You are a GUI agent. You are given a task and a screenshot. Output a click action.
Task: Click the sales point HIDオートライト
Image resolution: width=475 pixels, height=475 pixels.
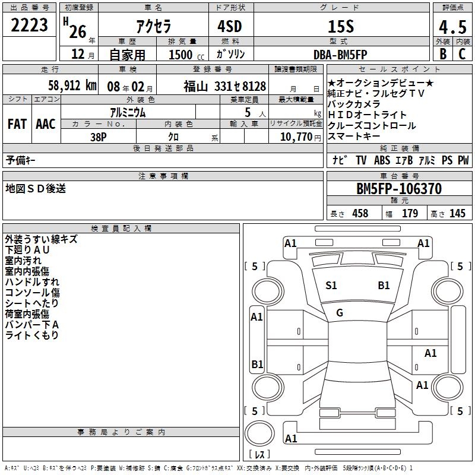coord(367,115)
